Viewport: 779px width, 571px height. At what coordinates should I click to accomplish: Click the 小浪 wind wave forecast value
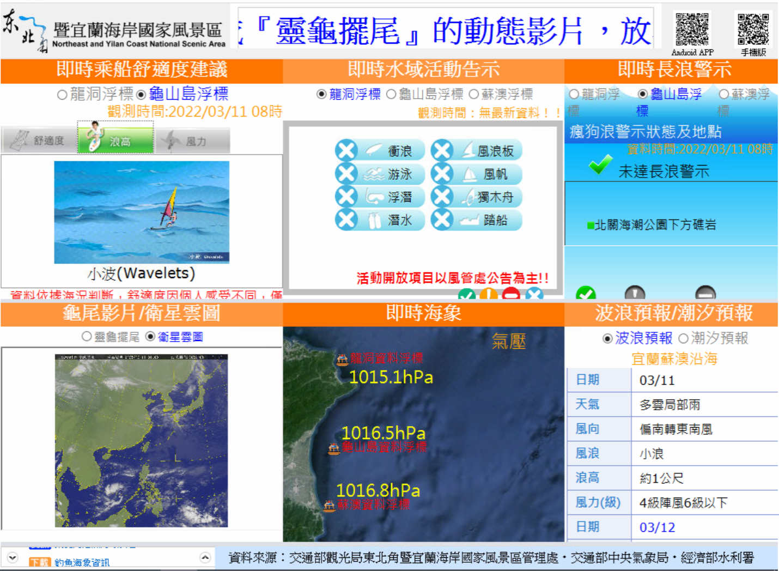point(652,454)
